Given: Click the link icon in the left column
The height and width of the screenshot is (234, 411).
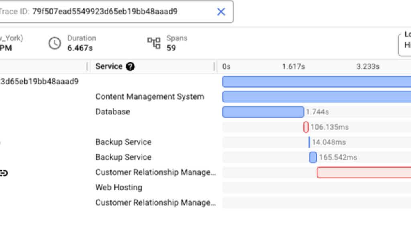Looking at the screenshot, I should (x=4, y=173).
